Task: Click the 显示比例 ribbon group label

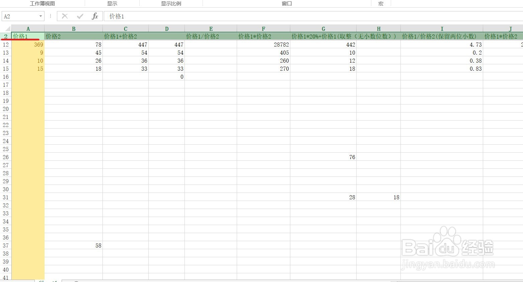Action: pyautogui.click(x=171, y=3)
